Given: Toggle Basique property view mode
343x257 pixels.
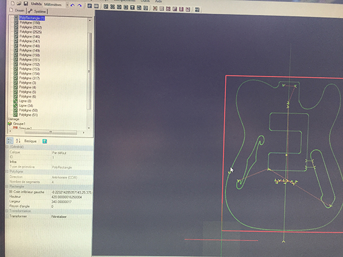Looking at the screenshot, I should (30, 141).
